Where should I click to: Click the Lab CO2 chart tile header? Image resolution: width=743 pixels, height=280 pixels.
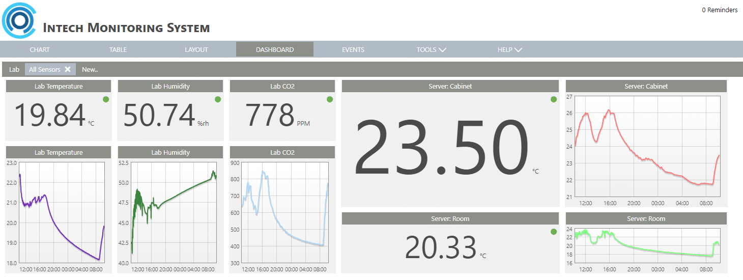tap(282, 152)
